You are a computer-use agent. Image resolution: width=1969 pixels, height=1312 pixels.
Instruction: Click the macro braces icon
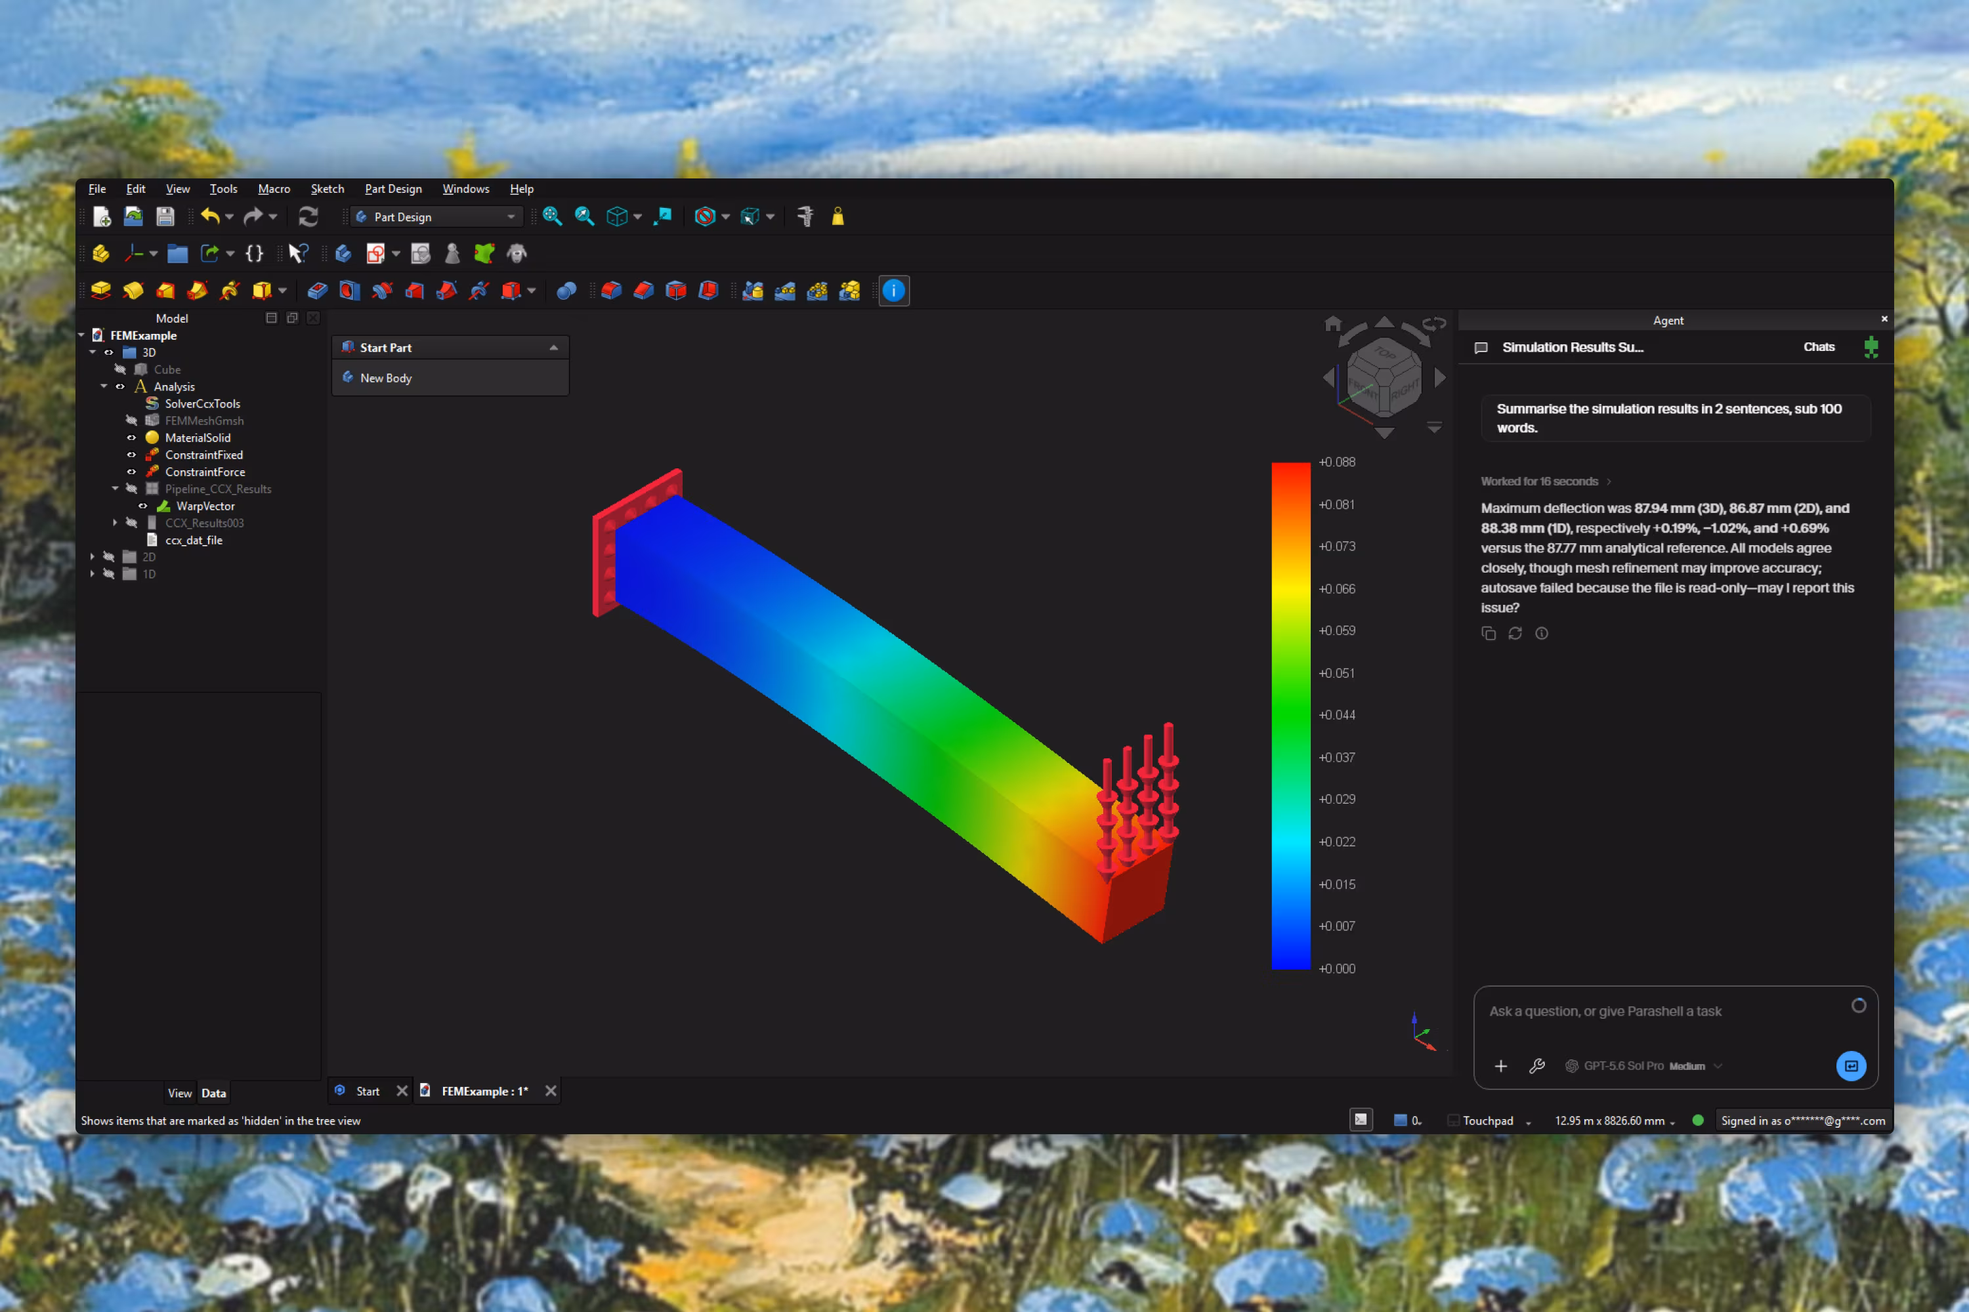pyautogui.click(x=255, y=253)
